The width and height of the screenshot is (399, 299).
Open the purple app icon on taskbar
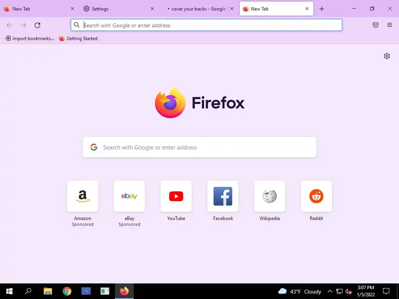86,291
